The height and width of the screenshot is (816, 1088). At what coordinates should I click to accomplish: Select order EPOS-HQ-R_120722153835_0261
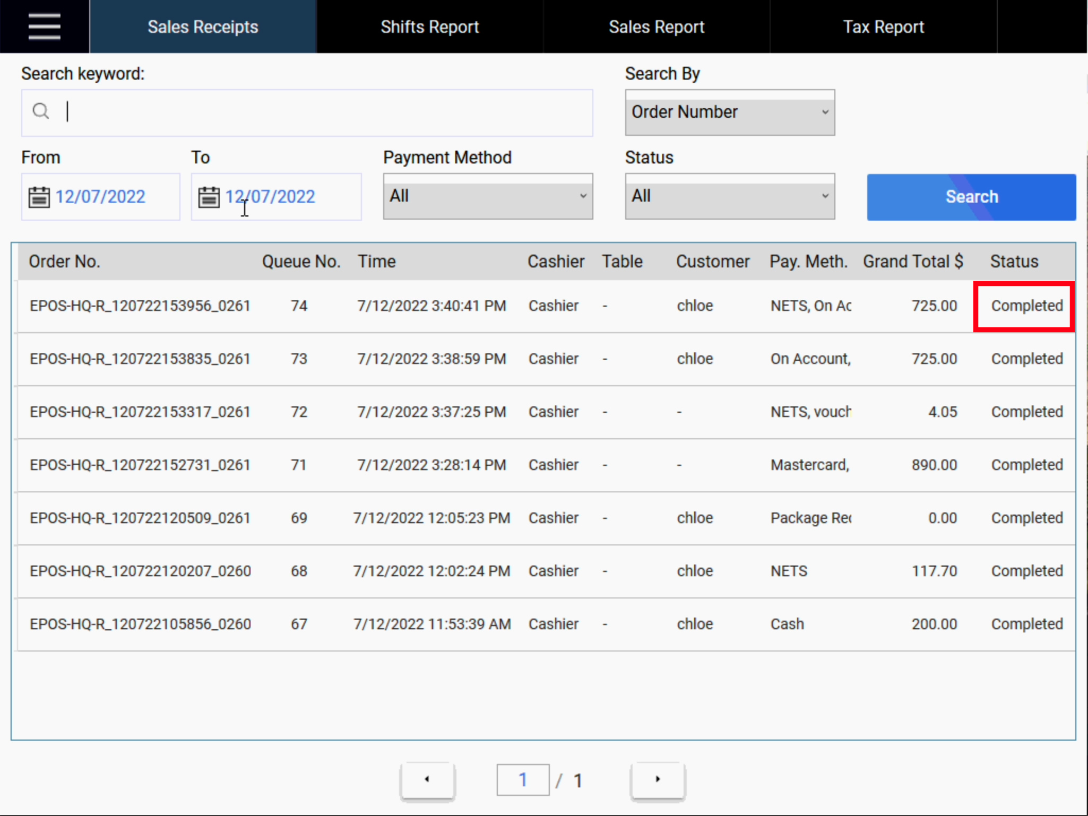[140, 359]
